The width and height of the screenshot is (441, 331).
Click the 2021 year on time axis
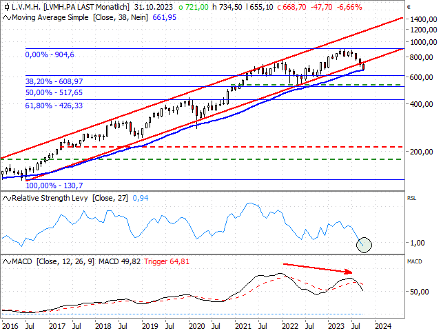tap(243, 326)
